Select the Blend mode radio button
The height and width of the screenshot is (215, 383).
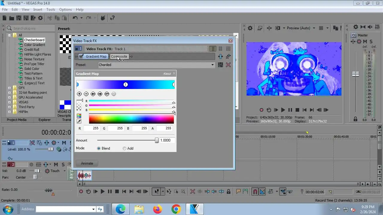pyautogui.click(x=99, y=148)
